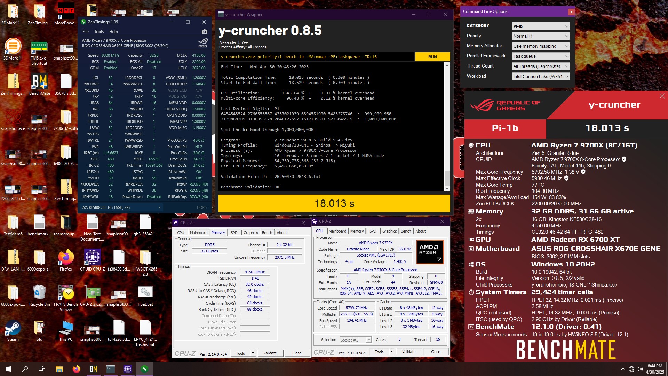
Task: Open the Recycle Bin
Action: click(x=39, y=296)
